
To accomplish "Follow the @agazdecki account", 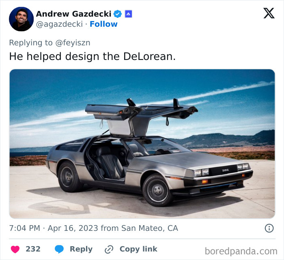I will (x=103, y=24).
